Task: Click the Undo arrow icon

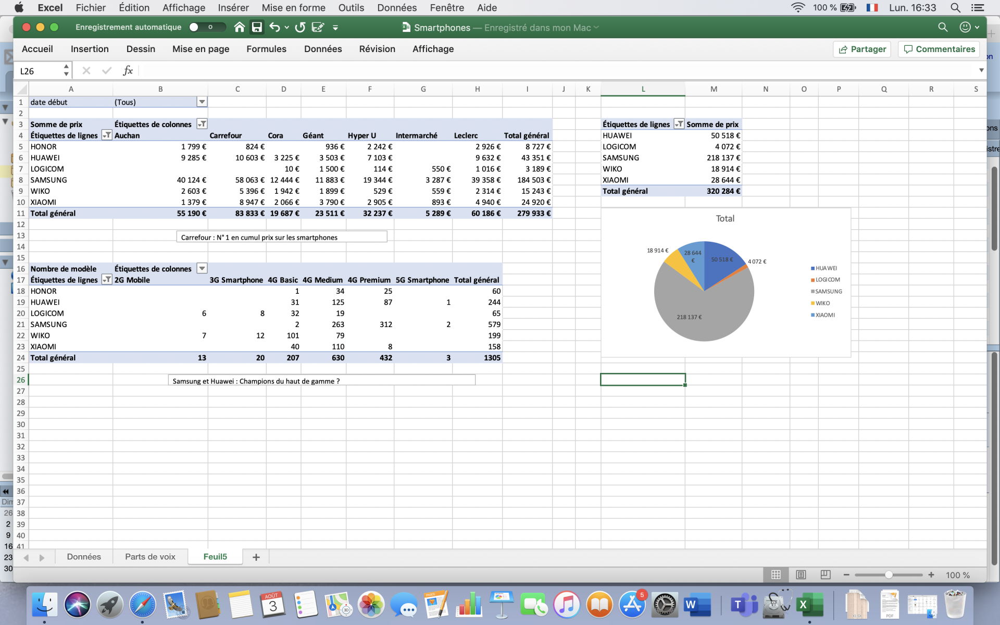Action: pos(274,27)
